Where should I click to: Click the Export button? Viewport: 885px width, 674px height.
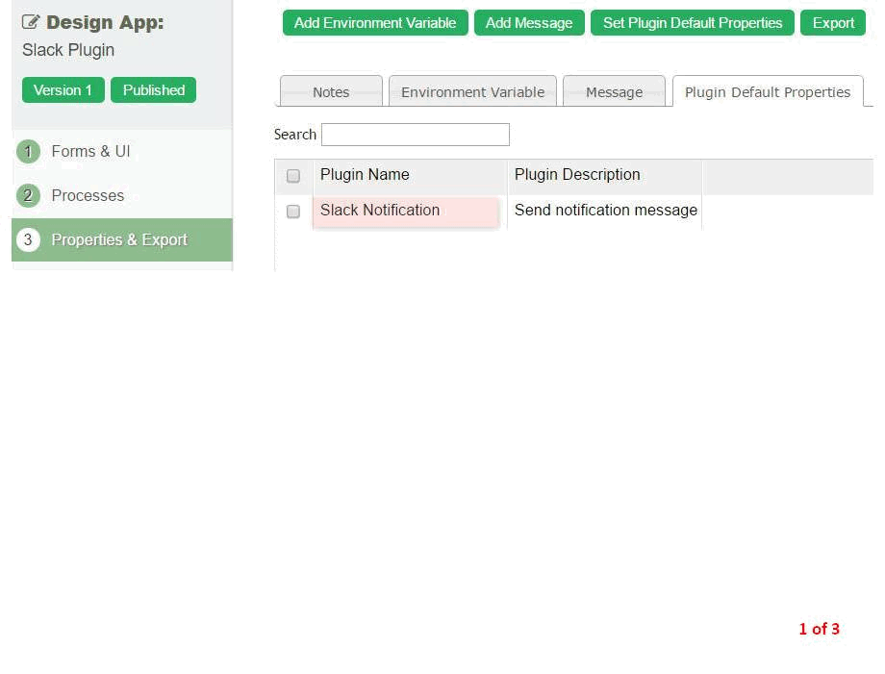tap(833, 22)
